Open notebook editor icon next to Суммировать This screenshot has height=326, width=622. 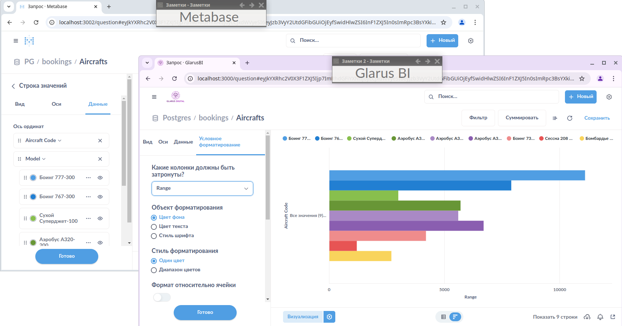point(555,118)
